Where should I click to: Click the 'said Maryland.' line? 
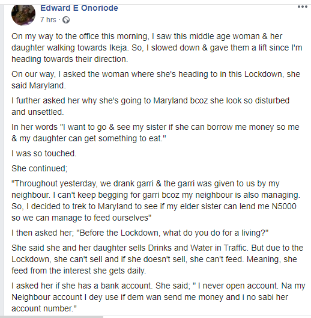(x=38, y=85)
